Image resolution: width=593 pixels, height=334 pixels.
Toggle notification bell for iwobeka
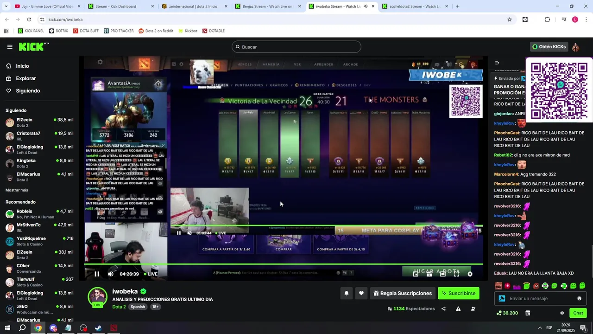346,293
